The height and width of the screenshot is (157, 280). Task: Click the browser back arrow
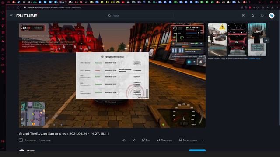coord(8,7)
